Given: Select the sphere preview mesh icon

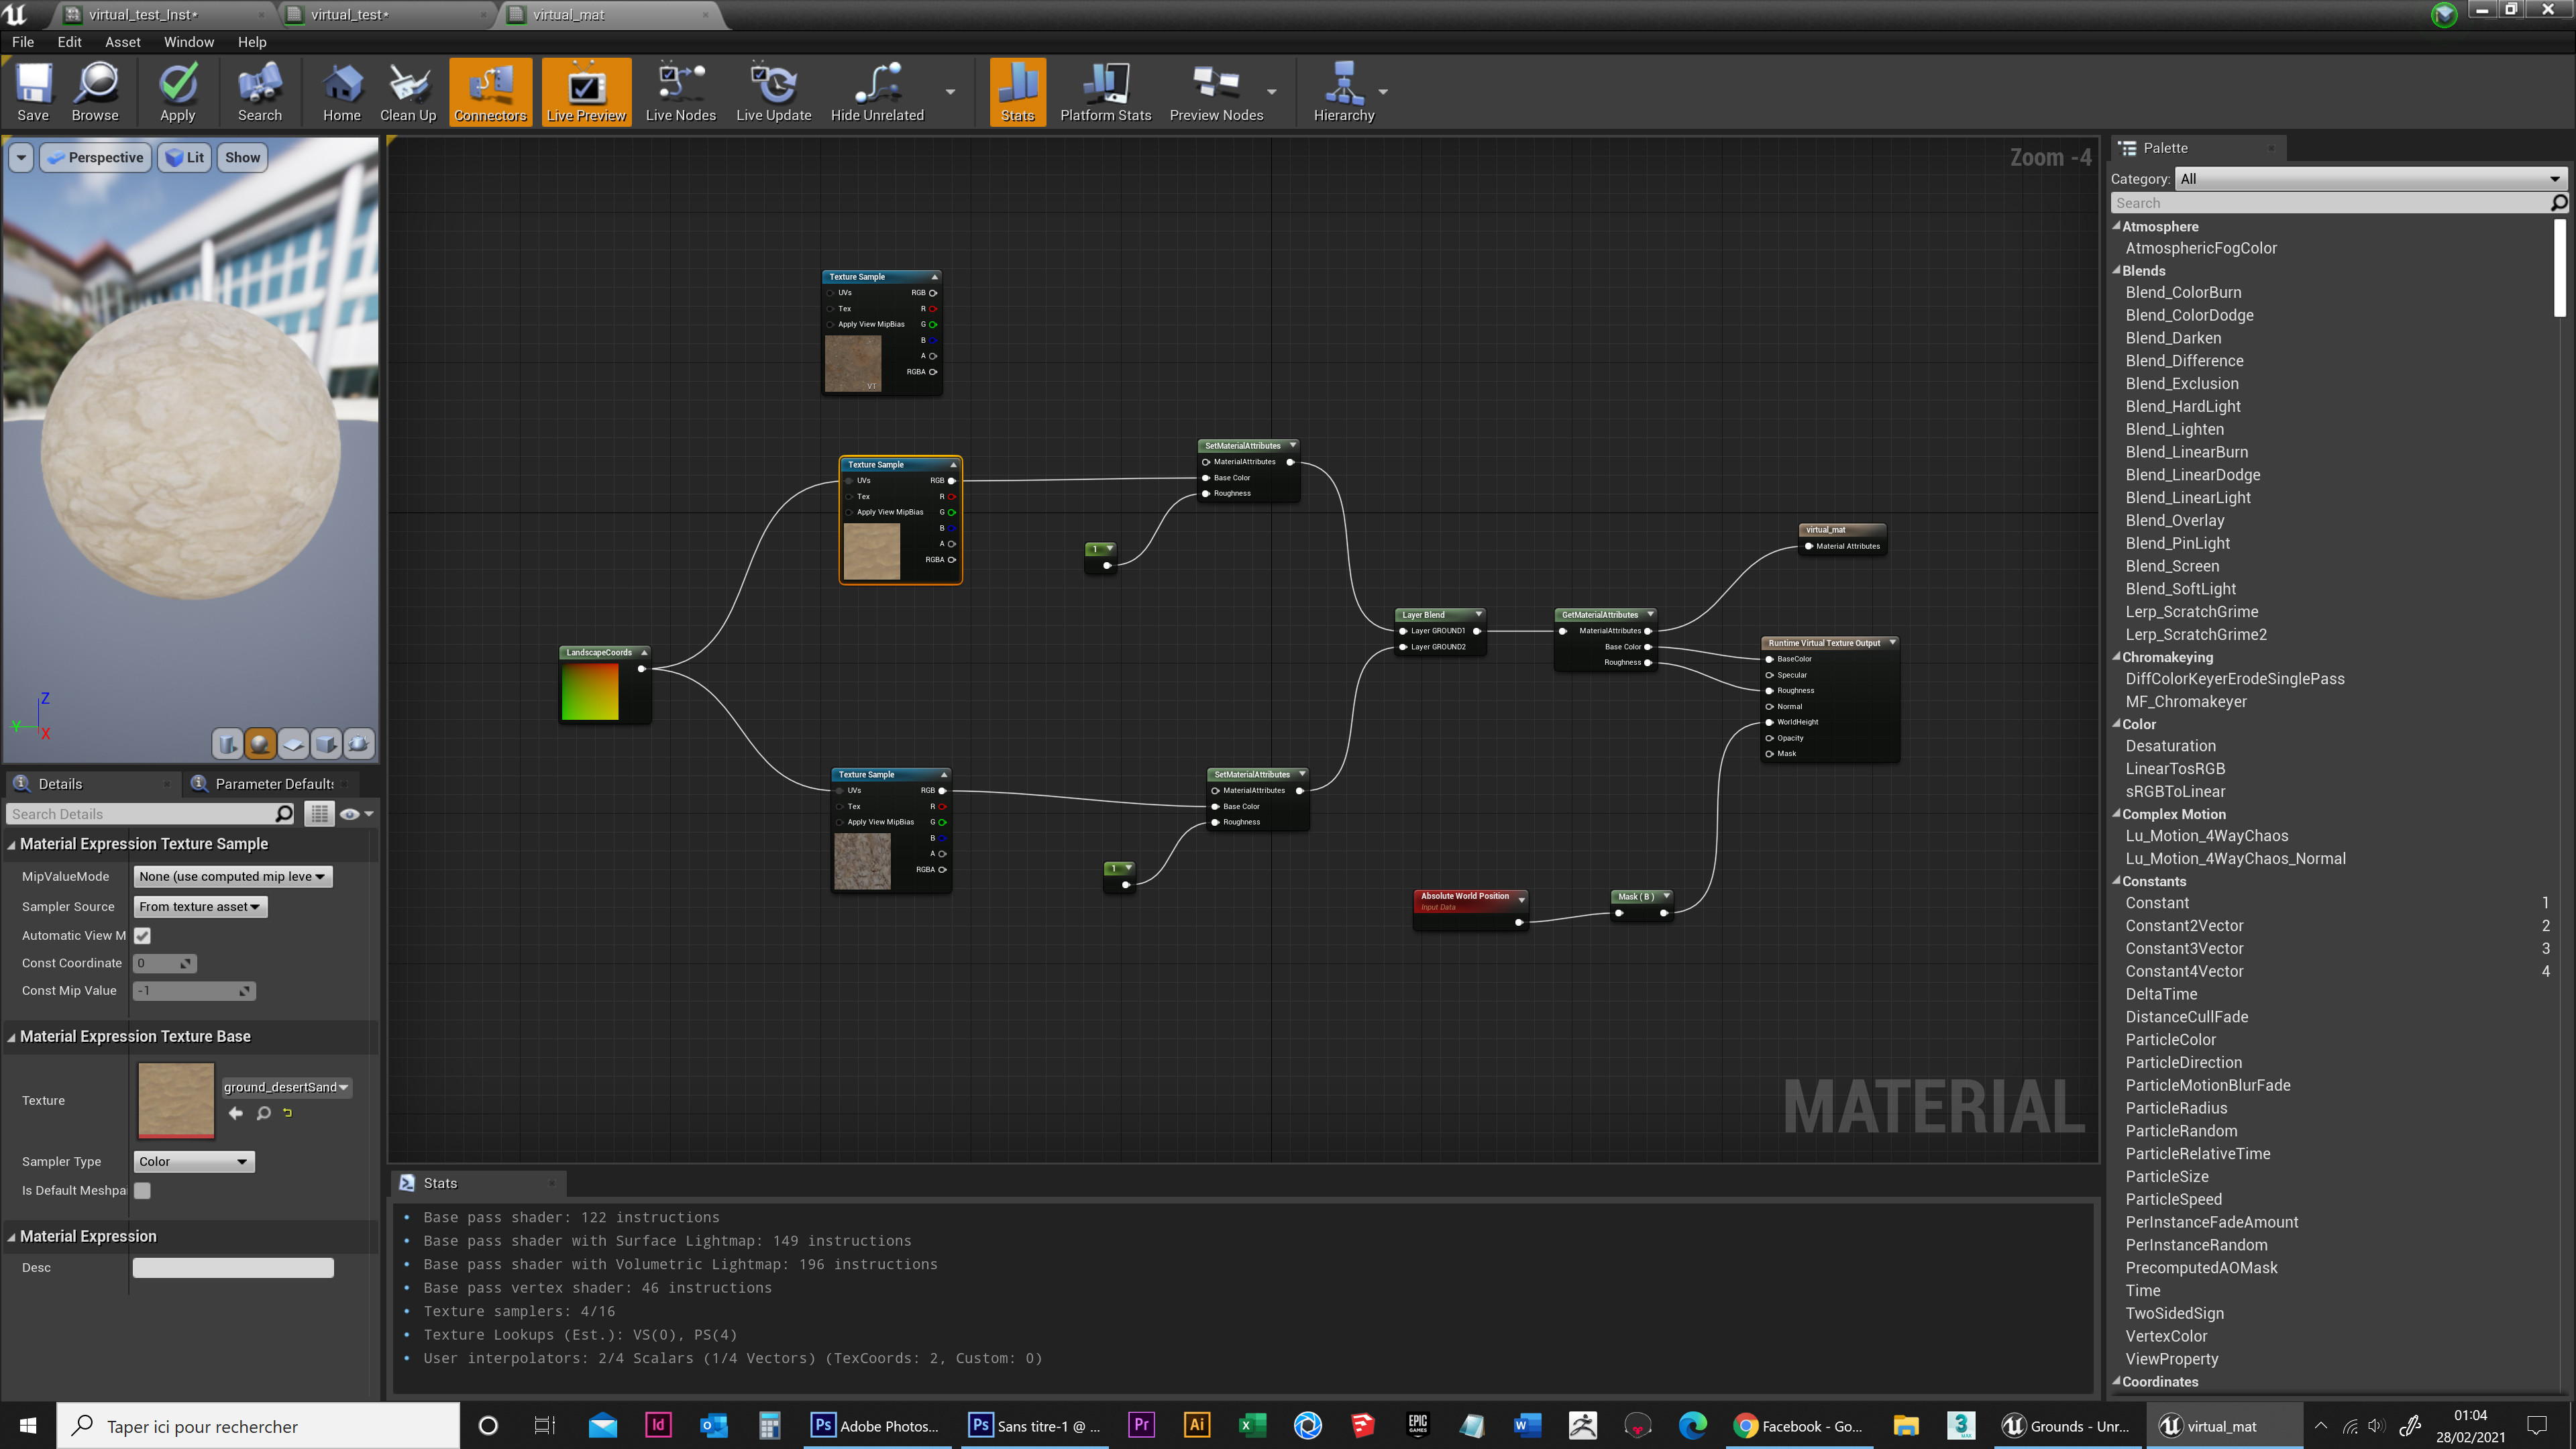Looking at the screenshot, I should 260,744.
